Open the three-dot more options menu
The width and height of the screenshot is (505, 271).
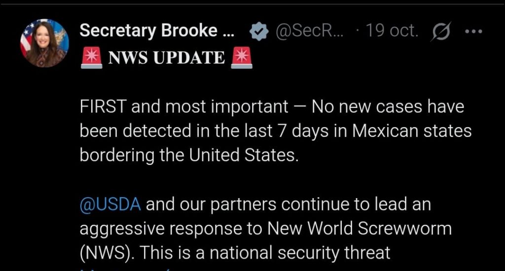click(x=473, y=32)
